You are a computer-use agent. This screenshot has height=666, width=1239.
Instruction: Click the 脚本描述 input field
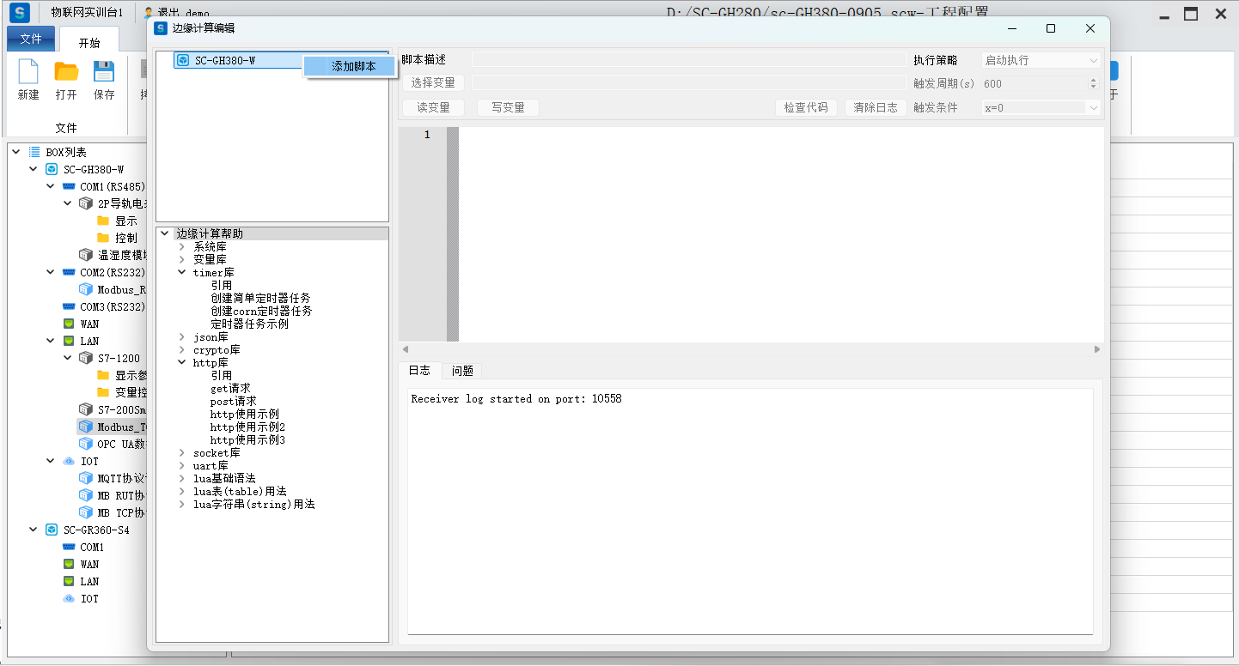point(688,60)
